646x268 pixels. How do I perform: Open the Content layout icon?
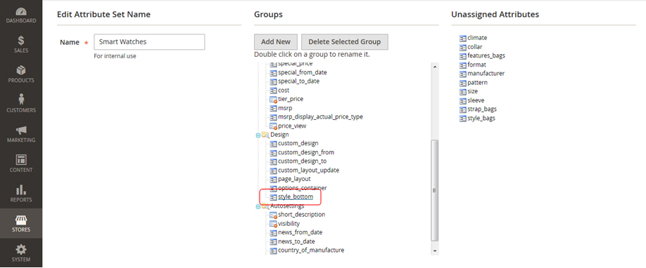[x=21, y=159]
